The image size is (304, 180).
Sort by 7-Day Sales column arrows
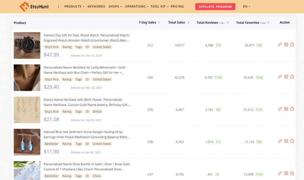159,23
